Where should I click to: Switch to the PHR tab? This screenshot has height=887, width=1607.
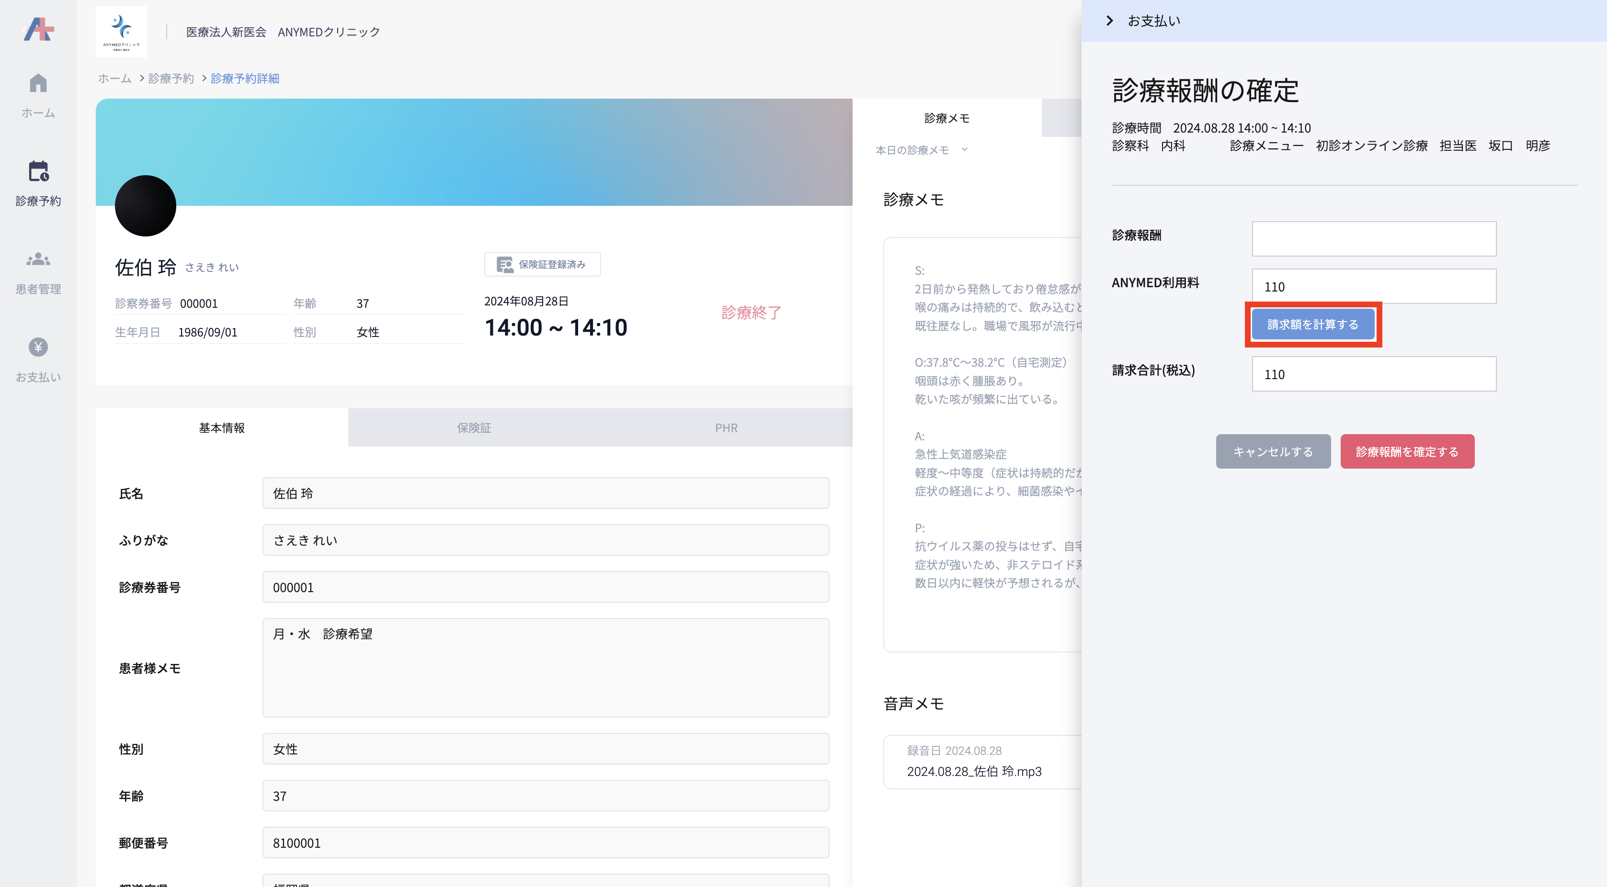[x=726, y=427]
